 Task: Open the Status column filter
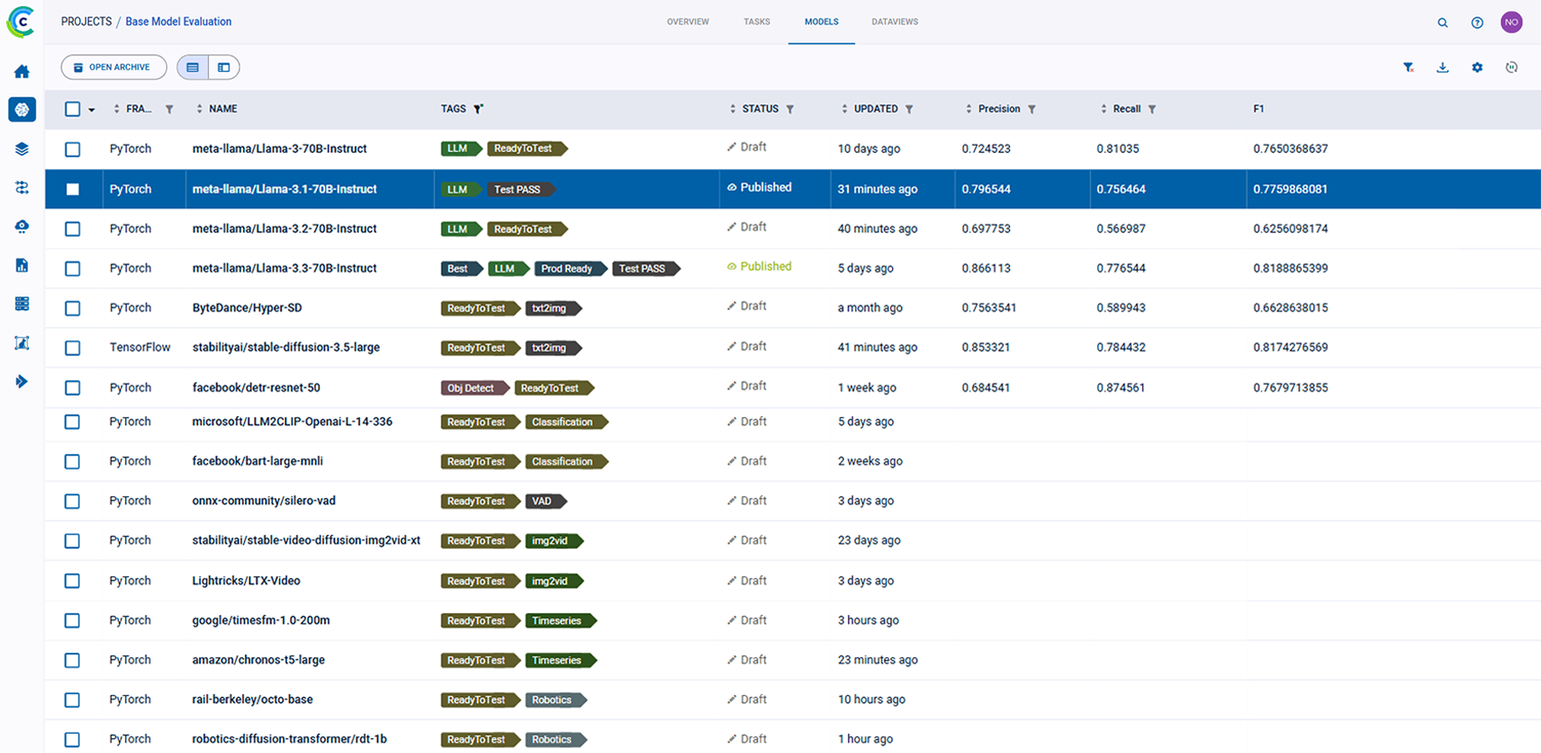coord(790,109)
